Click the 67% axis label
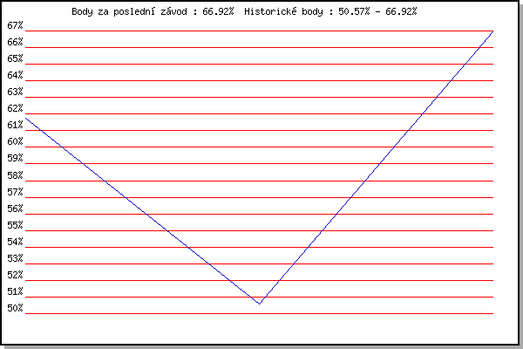 (15, 25)
